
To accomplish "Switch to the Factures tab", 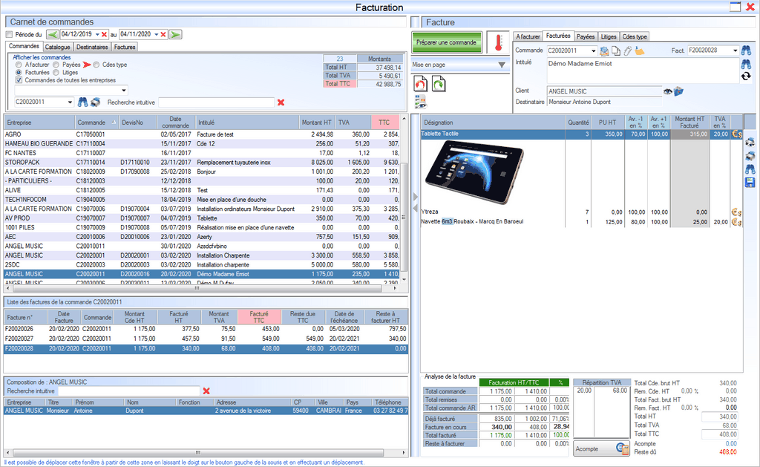I will click(125, 47).
